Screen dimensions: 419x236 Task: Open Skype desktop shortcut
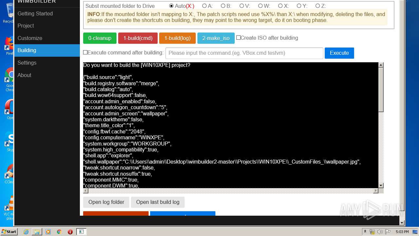pyautogui.click(x=9, y=142)
